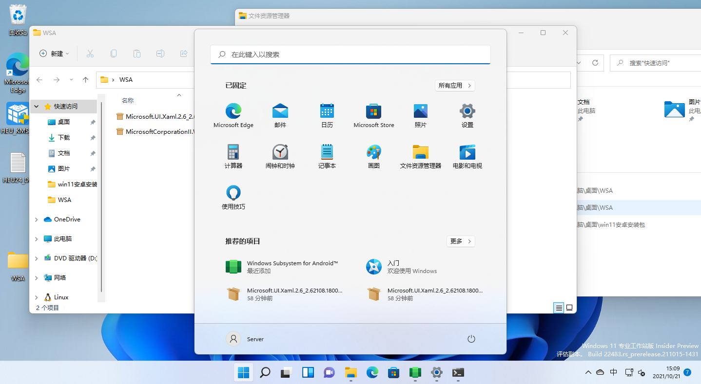Click the Copy icon in WSA window toolbar

click(114, 54)
